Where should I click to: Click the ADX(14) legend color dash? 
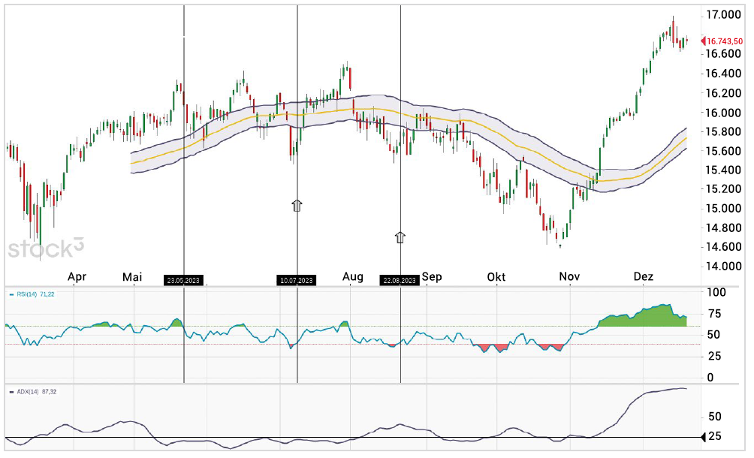tap(11, 392)
